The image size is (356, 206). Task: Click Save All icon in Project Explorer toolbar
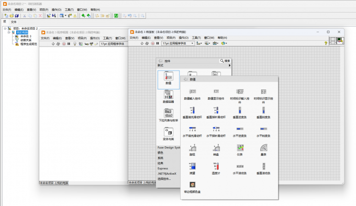coord(17,16)
